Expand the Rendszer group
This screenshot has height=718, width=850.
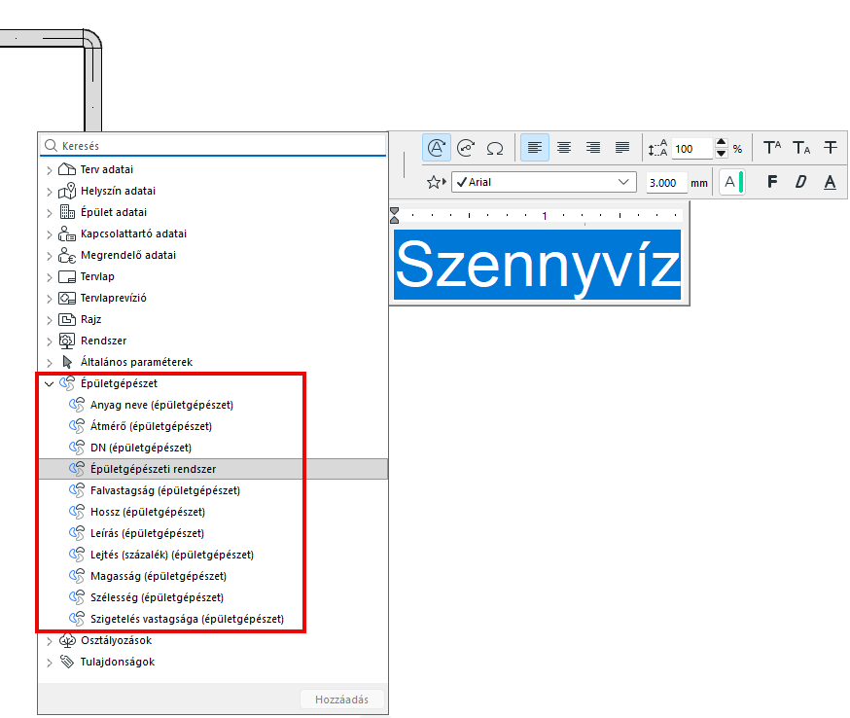[x=50, y=341]
